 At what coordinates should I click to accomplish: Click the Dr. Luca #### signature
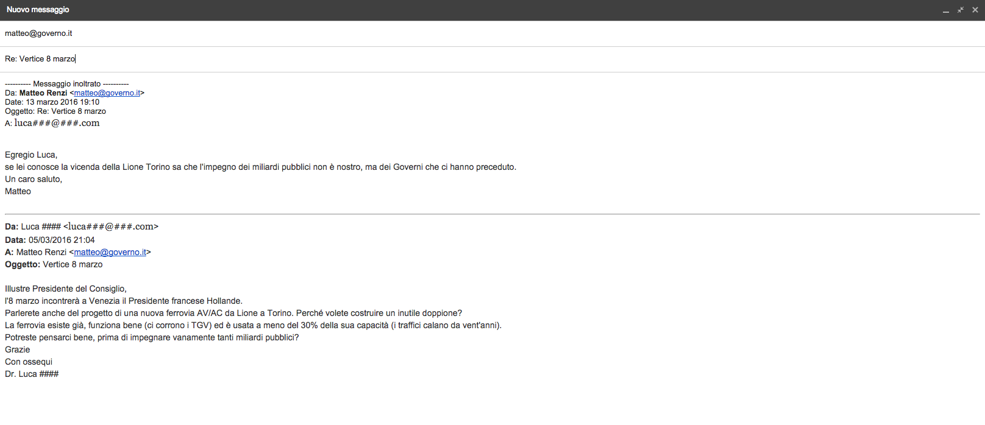(32, 374)
